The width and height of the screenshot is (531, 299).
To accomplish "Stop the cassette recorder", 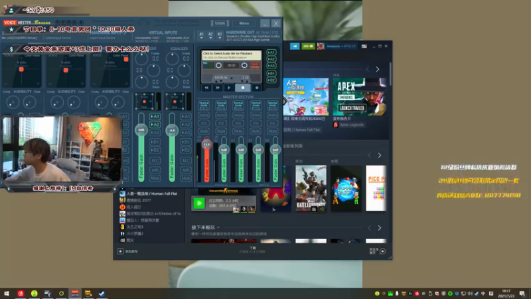I will coord(243,88).
